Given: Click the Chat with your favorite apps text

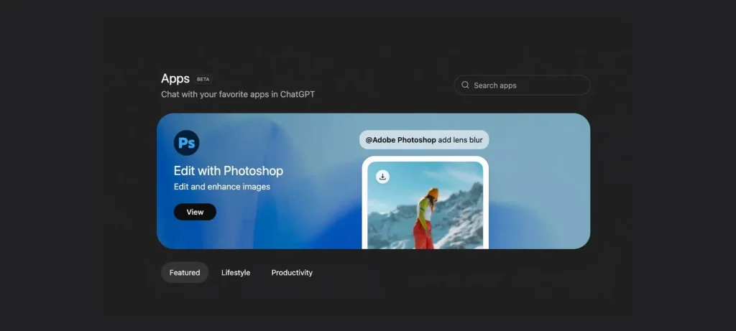Looking at the screenshot, I should pyautogui.click(x=238, y=94).
